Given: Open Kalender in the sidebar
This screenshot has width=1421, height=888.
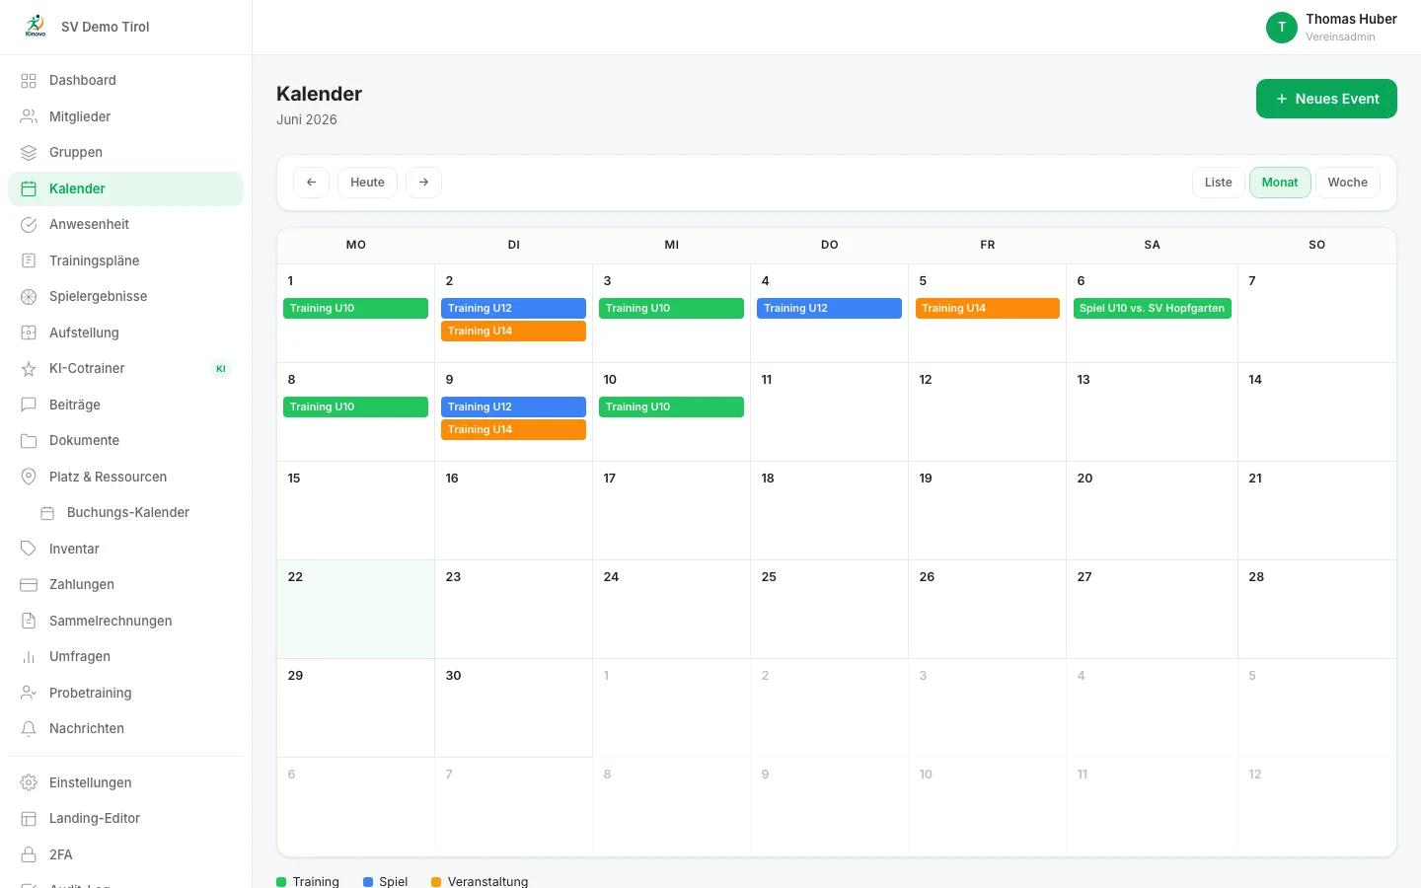Looking at the screenshot, I should coord(125,188).
